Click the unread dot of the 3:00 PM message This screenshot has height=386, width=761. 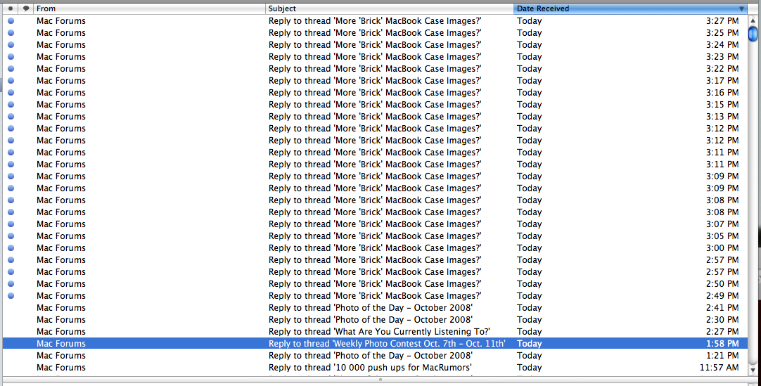[11, 247]
